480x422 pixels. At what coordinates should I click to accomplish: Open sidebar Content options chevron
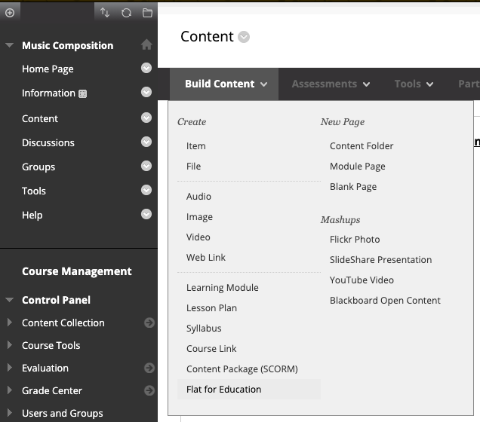[146, 118]
